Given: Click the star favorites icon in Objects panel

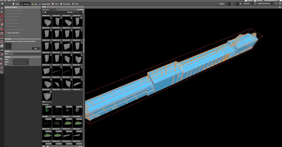Looking at the screenshot, I should [43, 12].
